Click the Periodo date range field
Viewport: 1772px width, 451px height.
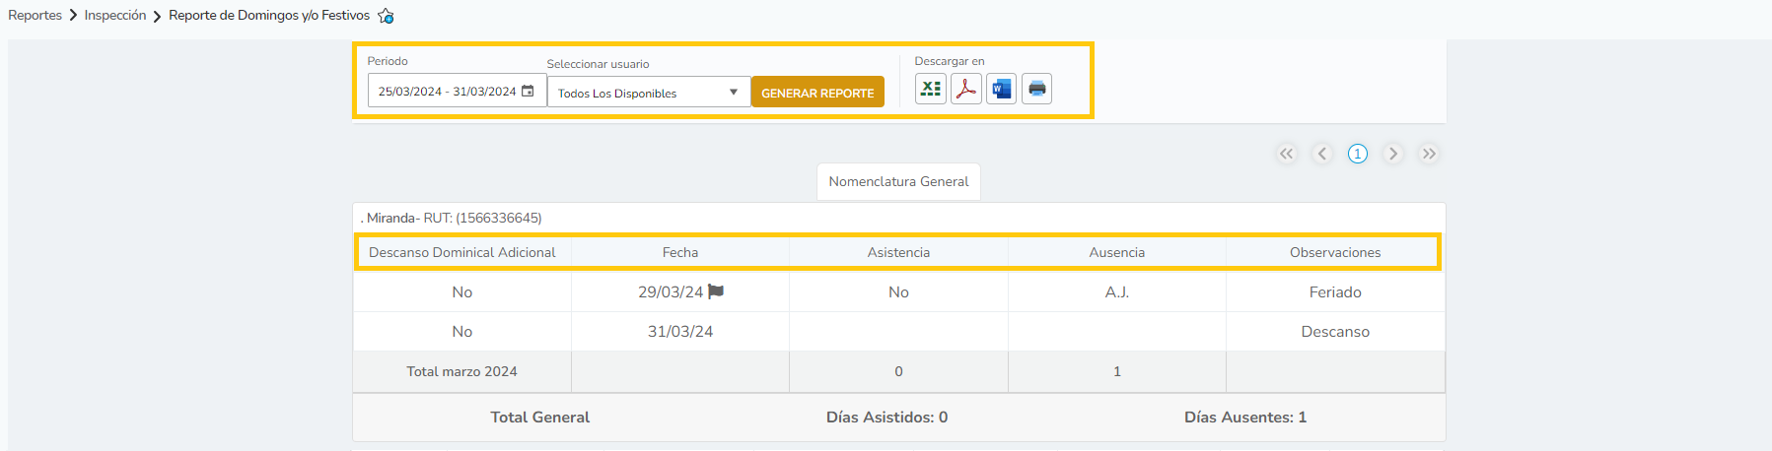point(447,91)
